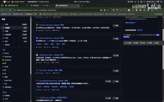Star the shareAI-lab repository
Viewport: 164px width, 102px height.
pos(116,39)
